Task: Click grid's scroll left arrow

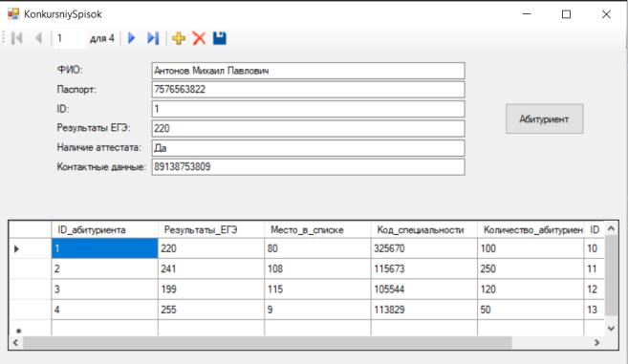Action: click(x=15, y=343)
